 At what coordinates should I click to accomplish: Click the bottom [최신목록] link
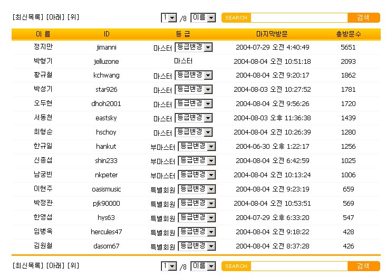[28, 265]
